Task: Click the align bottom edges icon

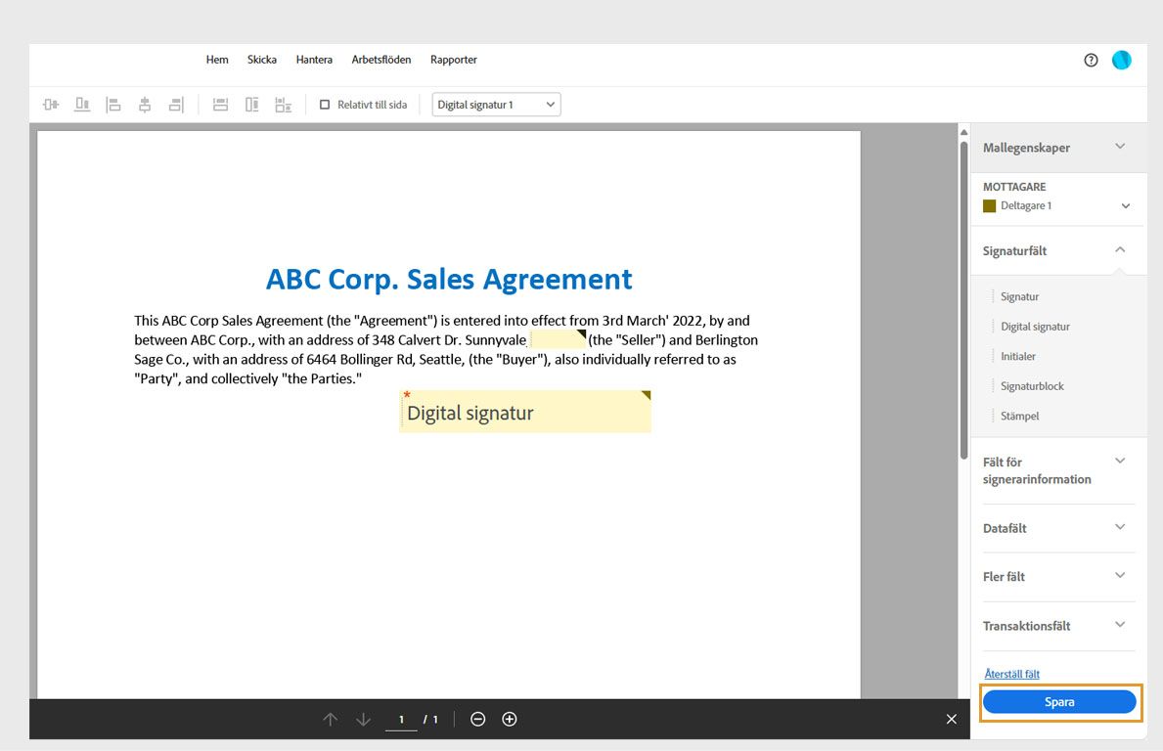Action: 81,105
